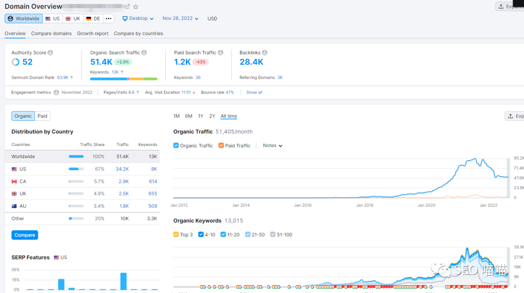Open the Authority Score info icon
524x293 pixels.
50,52
